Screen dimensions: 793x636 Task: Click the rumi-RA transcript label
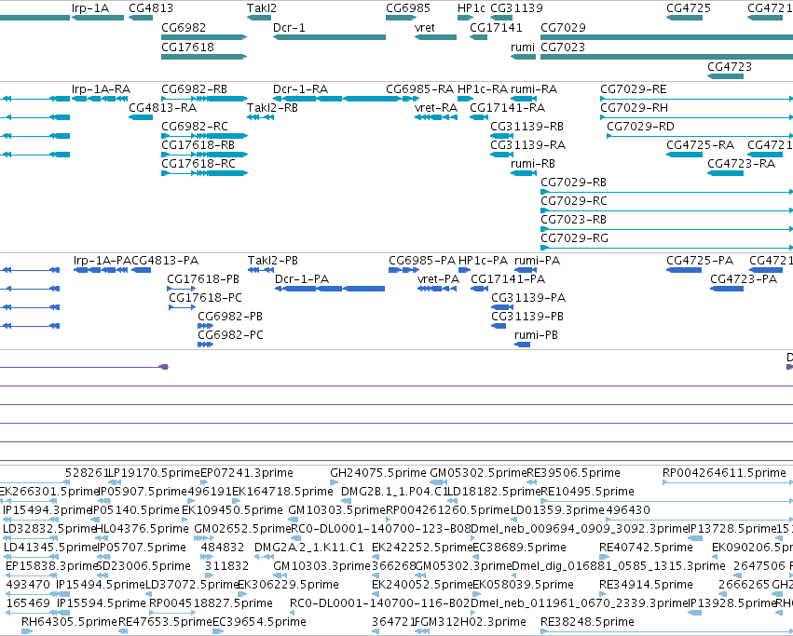534,89
